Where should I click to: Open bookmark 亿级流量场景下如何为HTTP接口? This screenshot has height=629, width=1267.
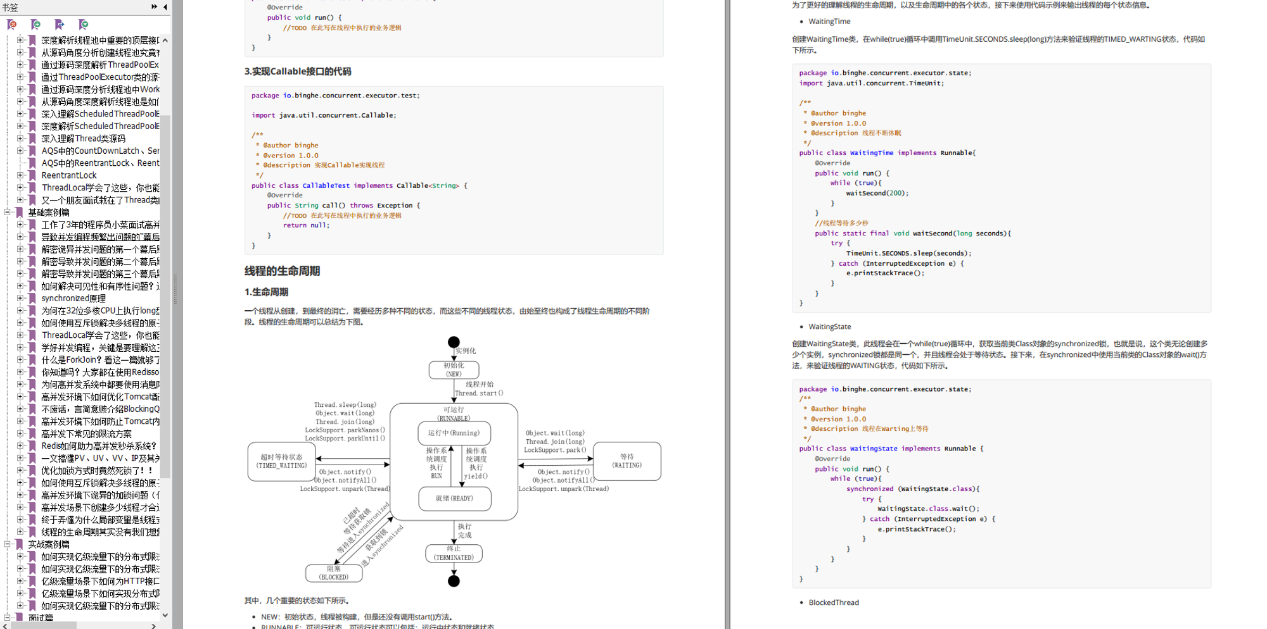coord(100,581)
